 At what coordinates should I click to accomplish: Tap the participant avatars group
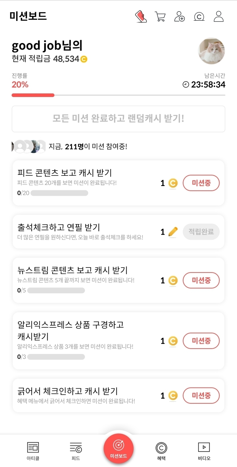29,147
